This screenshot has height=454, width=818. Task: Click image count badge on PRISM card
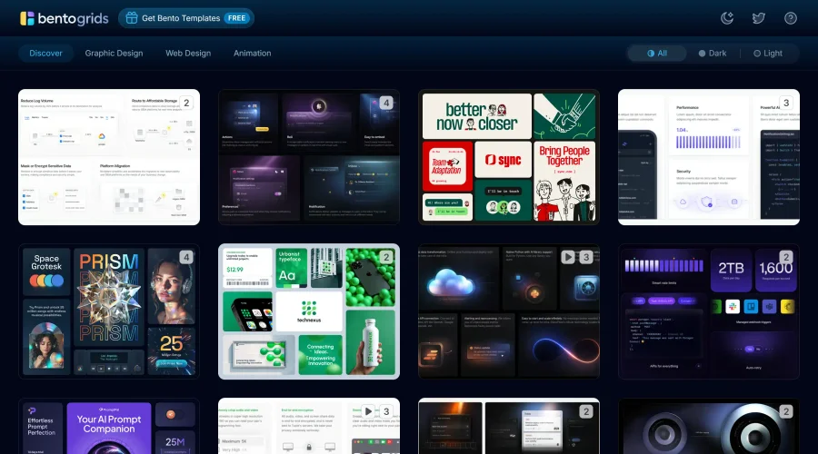point(186,257)
